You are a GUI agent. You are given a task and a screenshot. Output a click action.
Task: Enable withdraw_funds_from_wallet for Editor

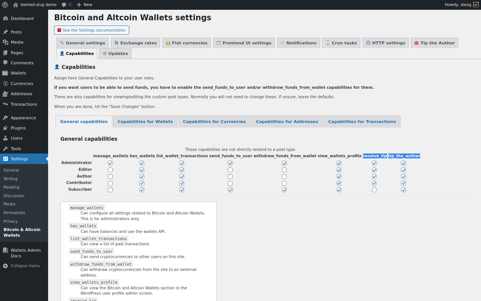(284, 170)
